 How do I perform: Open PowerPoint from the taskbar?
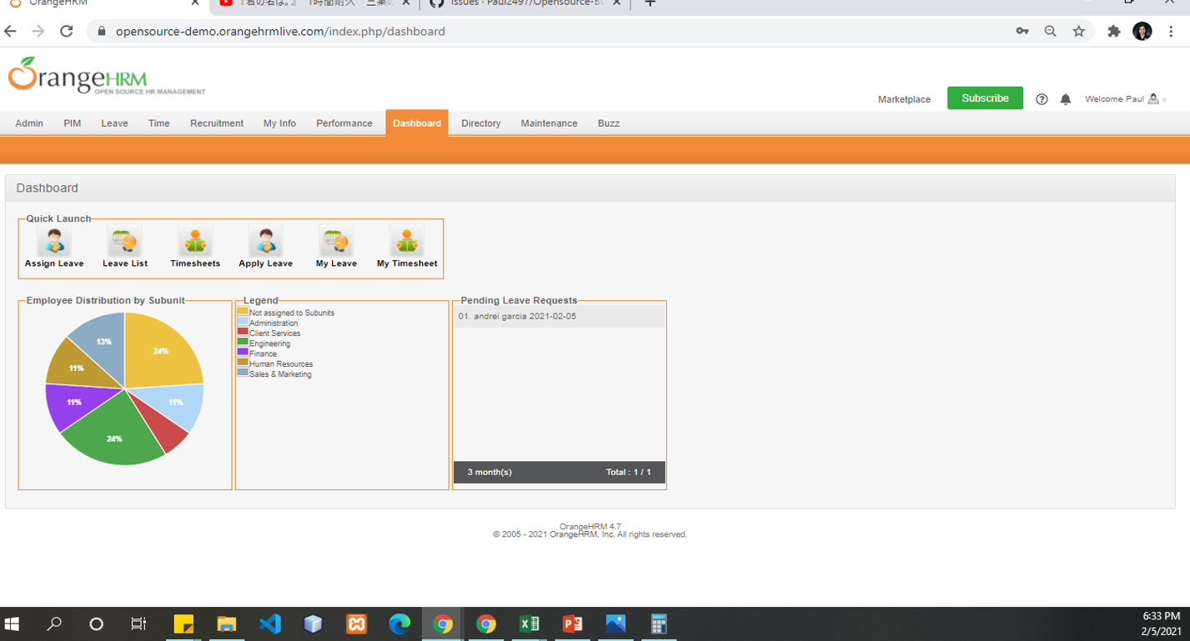click(572, 623)
